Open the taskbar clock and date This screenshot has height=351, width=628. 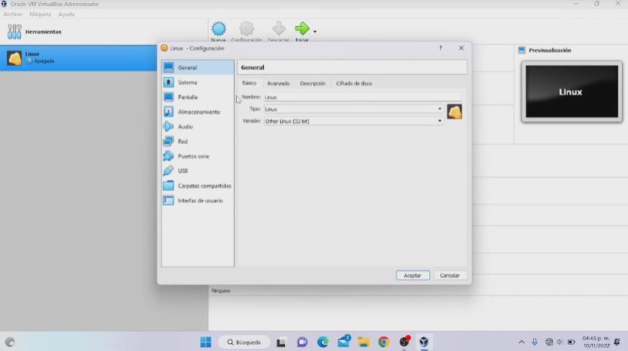[596, 342]
